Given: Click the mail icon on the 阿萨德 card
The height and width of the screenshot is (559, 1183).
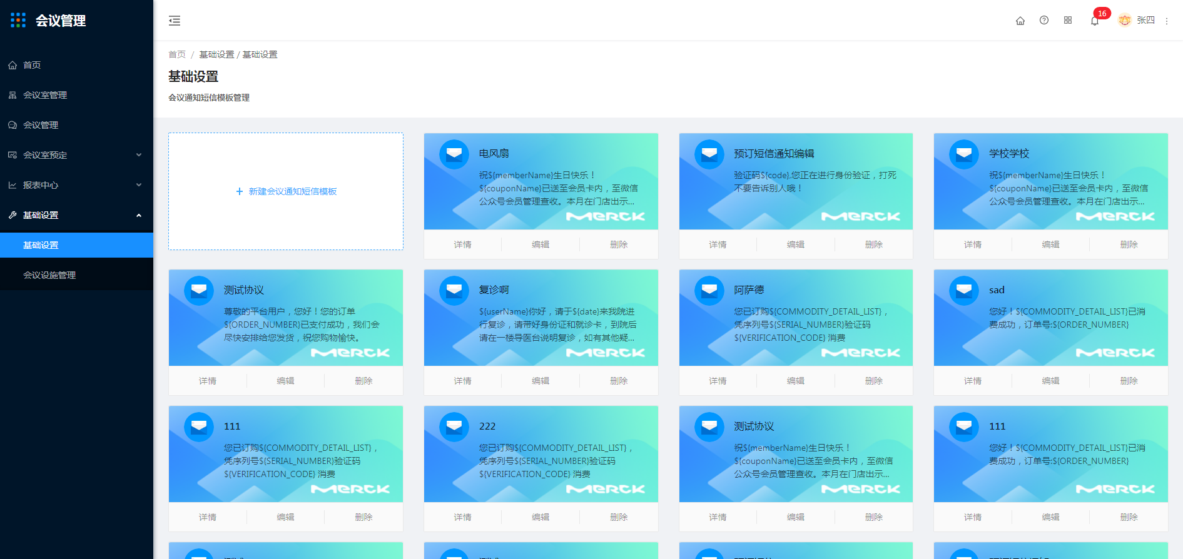Looking at the screenshot, I should [709, 290].
